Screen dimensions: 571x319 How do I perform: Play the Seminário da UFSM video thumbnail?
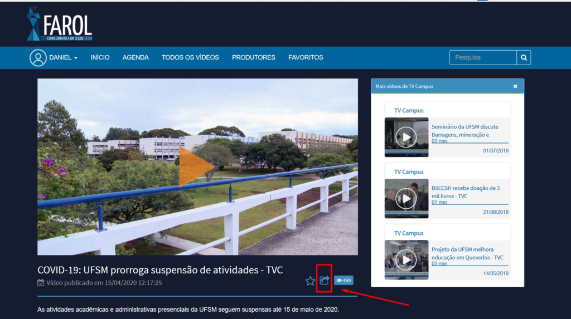(407, 137)
